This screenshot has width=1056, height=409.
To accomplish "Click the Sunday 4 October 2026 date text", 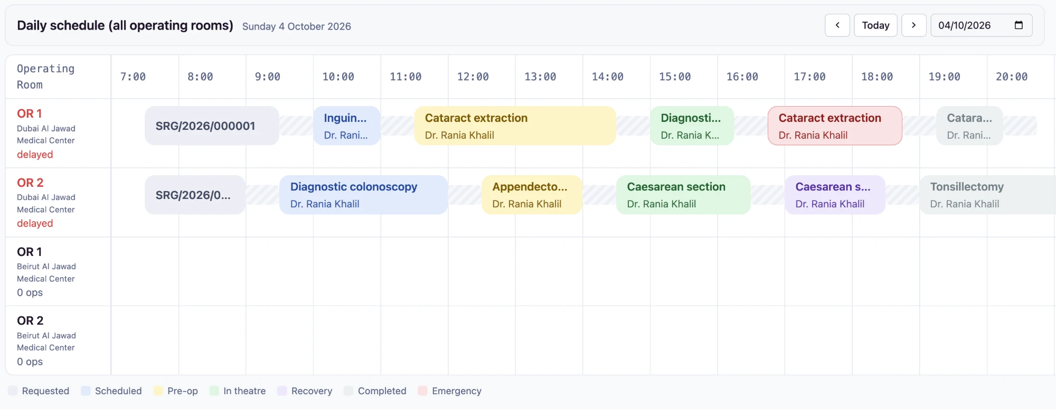I will [x=297, y=26].
